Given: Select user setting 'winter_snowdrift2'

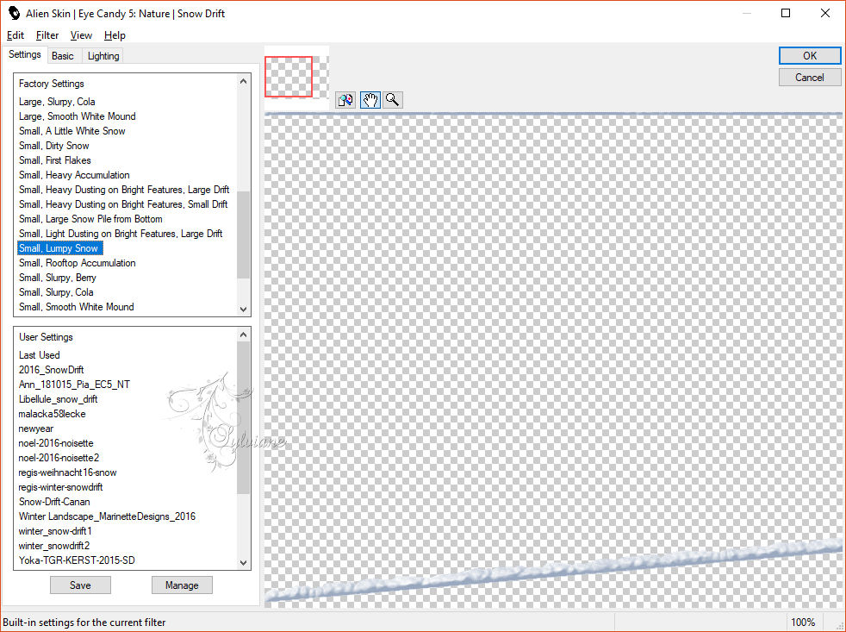Looking at the screenshot, I should (54, 545).
